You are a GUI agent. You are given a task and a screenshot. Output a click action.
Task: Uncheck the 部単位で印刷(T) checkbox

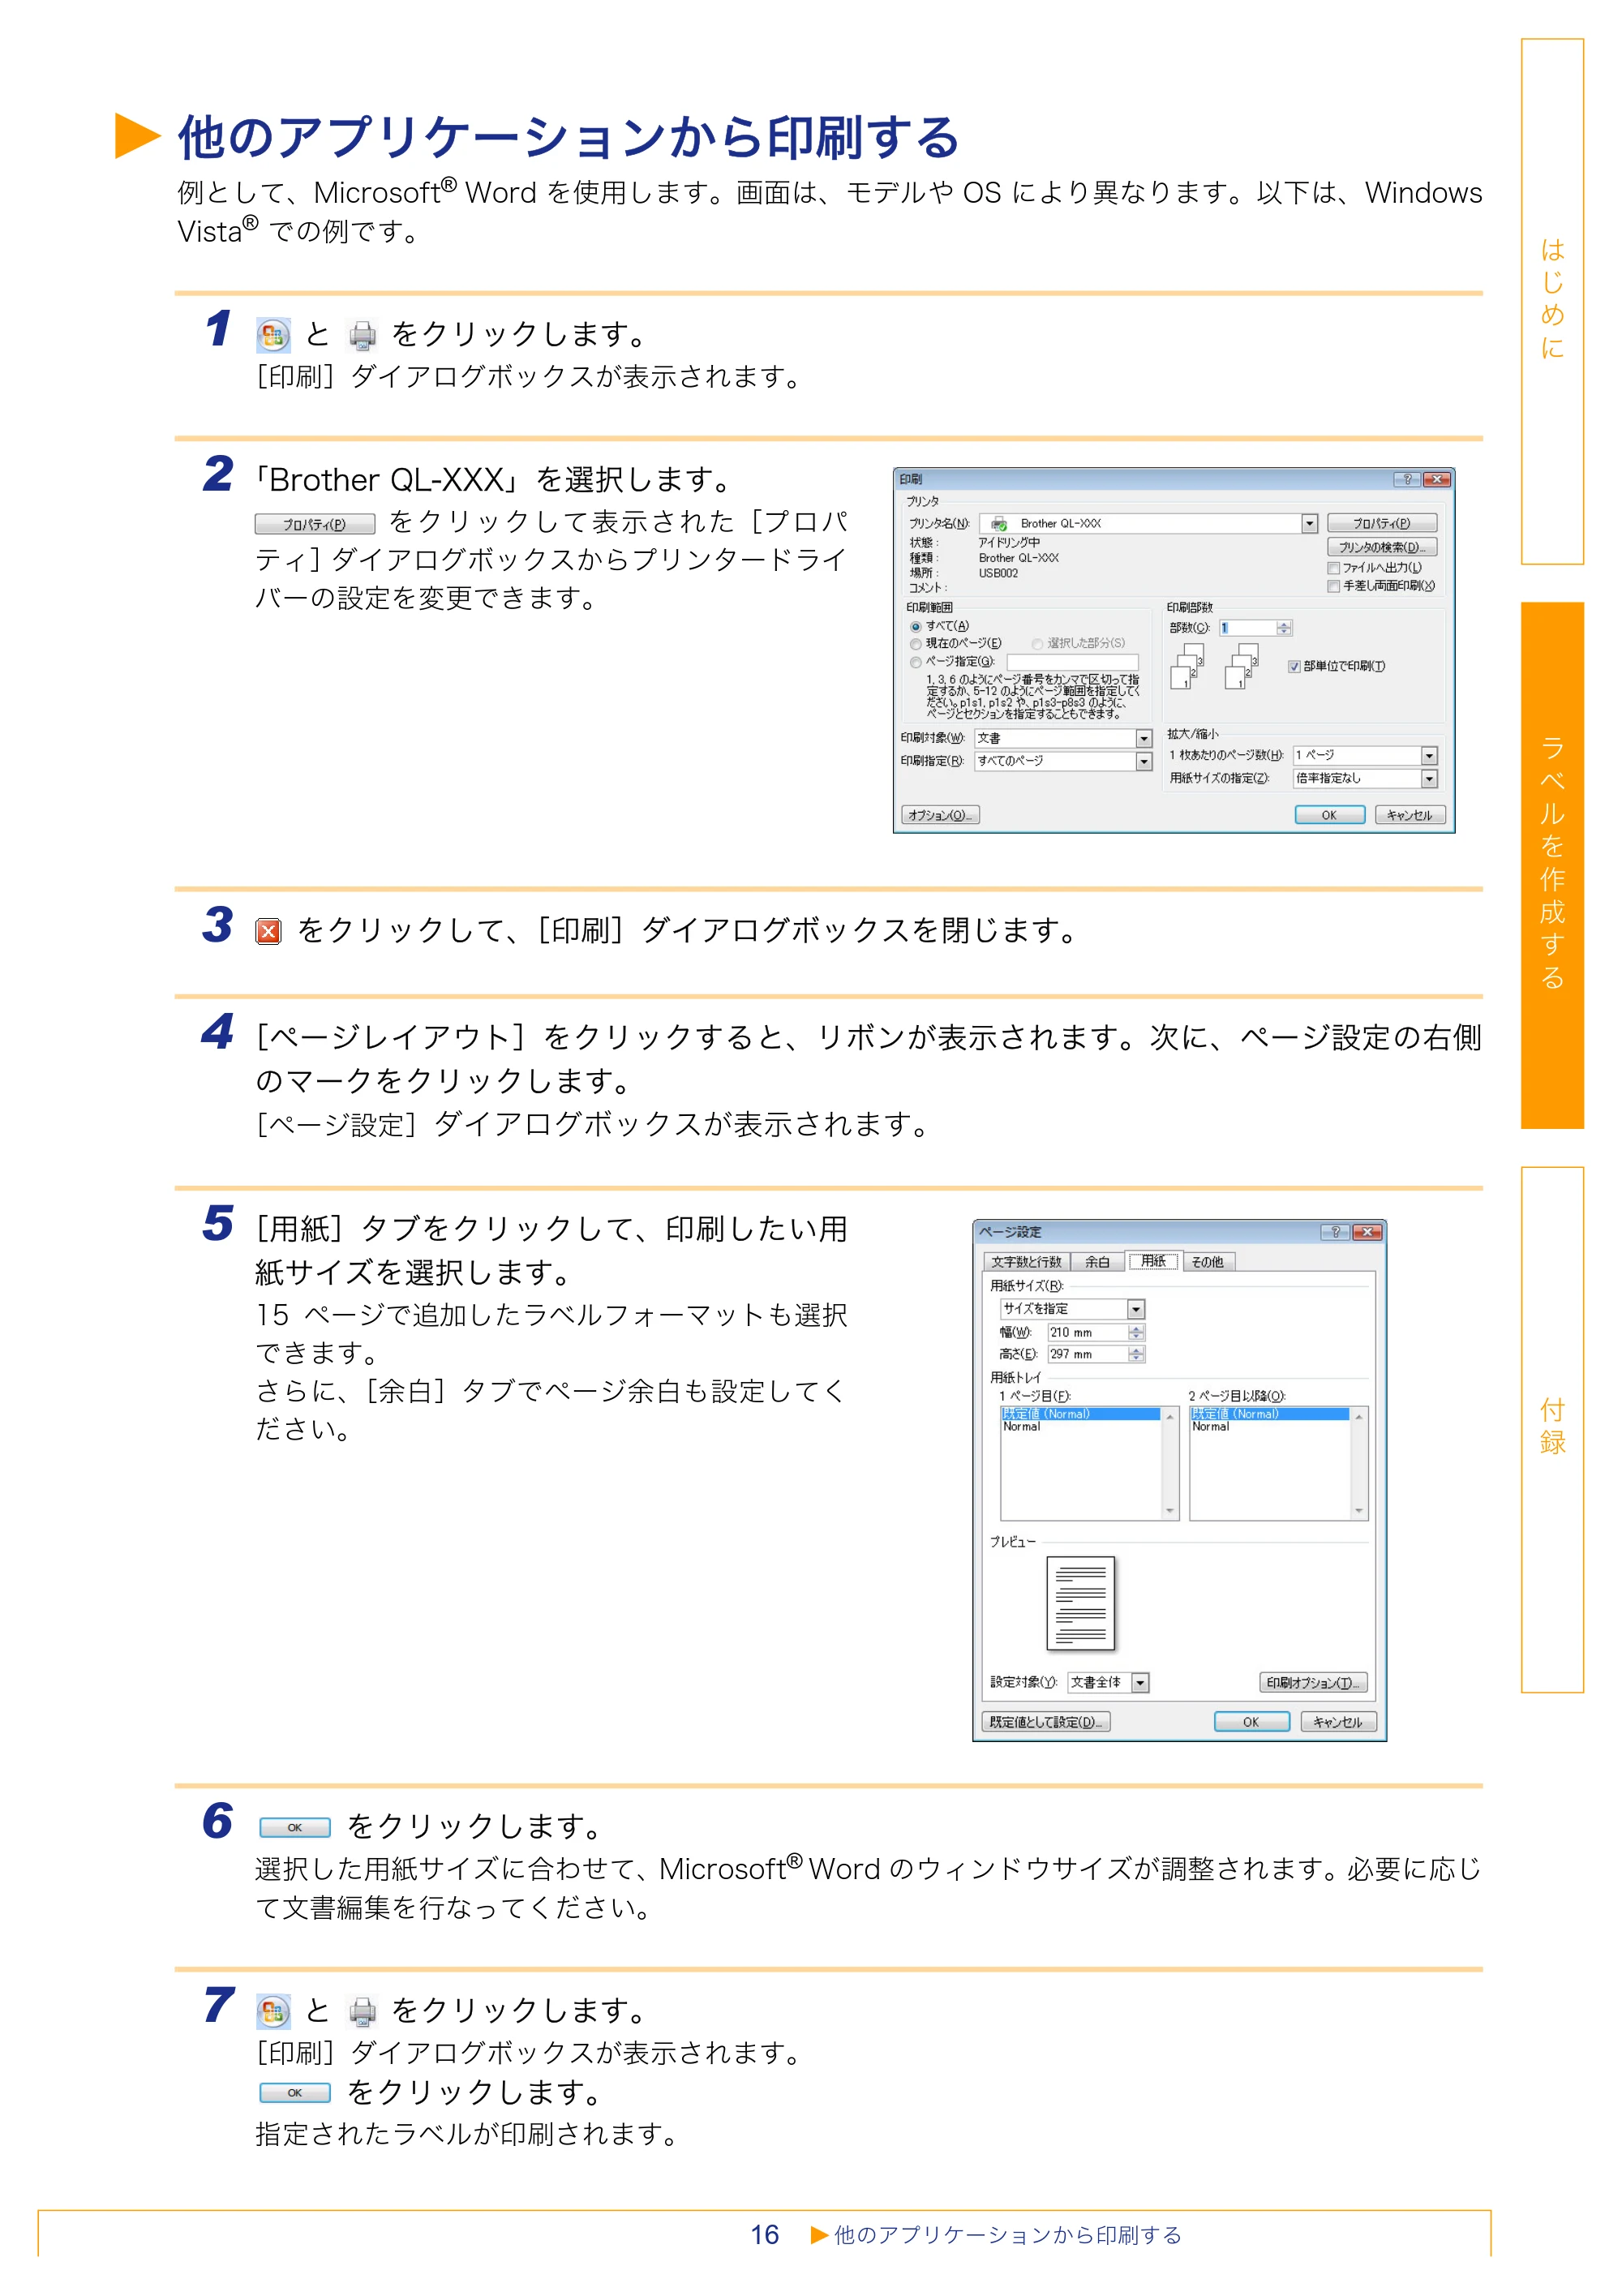click(x=1294, y=667)
